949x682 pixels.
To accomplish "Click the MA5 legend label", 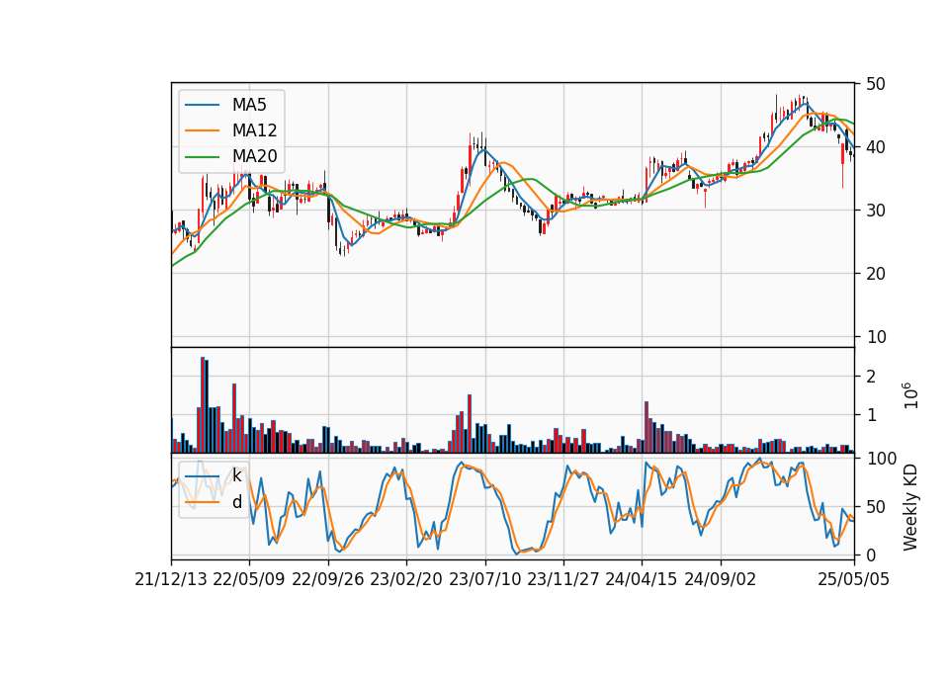I will [x=249, y=105].
